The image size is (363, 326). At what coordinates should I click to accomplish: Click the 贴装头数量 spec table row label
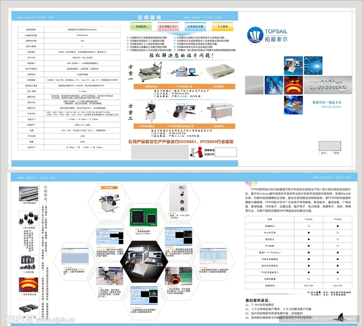click(31, 46)
